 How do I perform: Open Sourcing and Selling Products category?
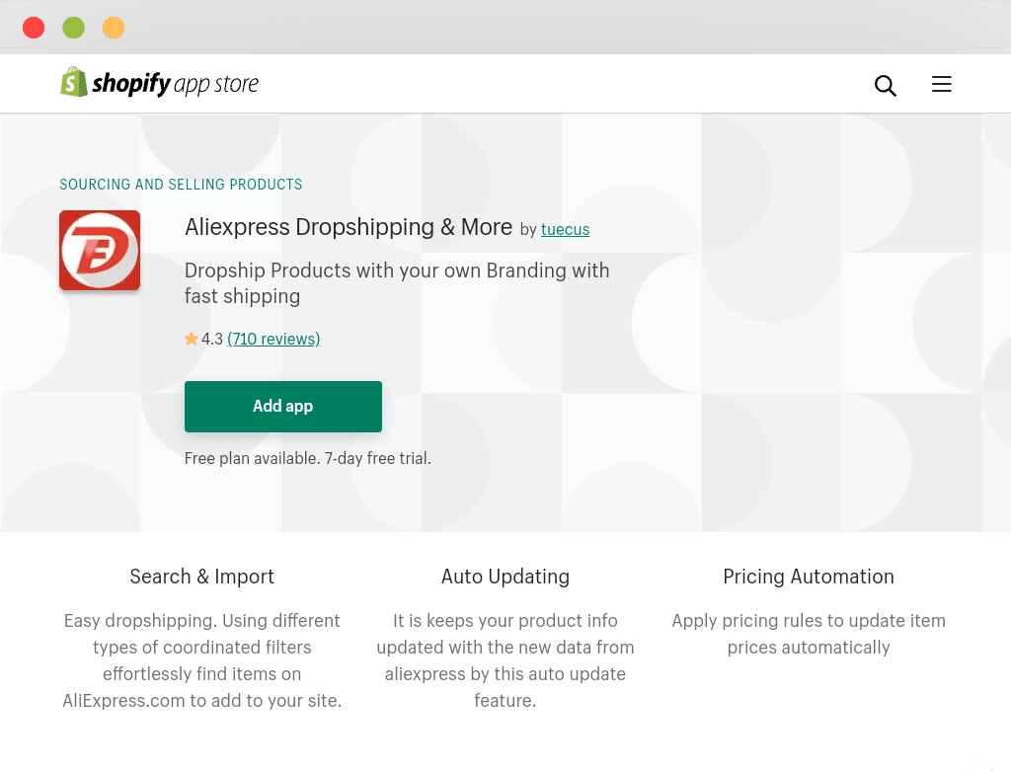point(181,185)
